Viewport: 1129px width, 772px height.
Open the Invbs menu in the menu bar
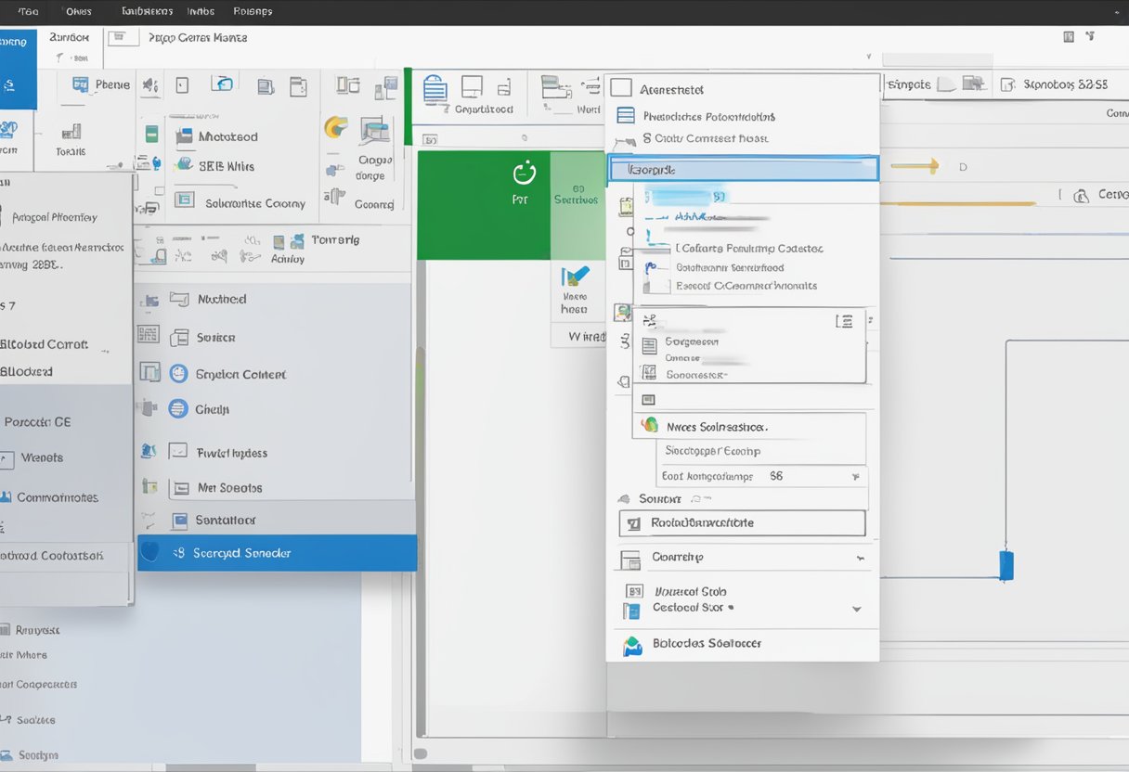click(x=201, y=11)
